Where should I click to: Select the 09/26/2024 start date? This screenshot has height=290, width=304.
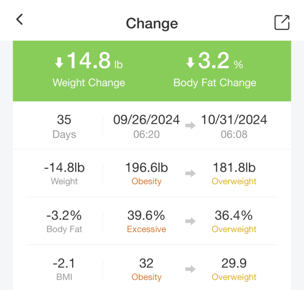tap(146, 120)
